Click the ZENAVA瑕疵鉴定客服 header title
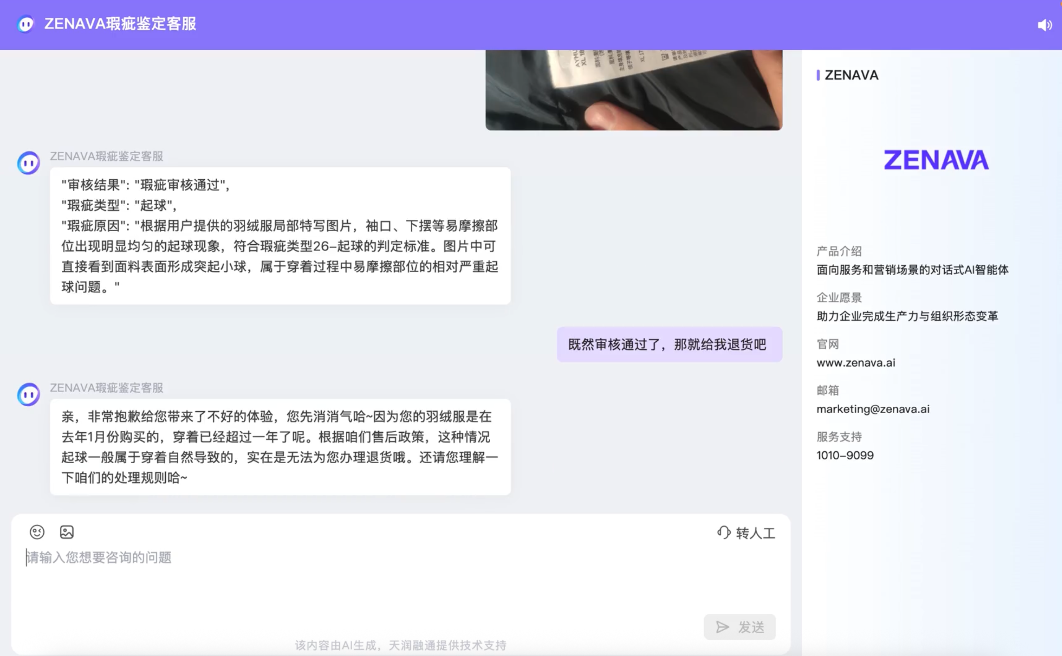1062x656 pixels. coord(120,24)
